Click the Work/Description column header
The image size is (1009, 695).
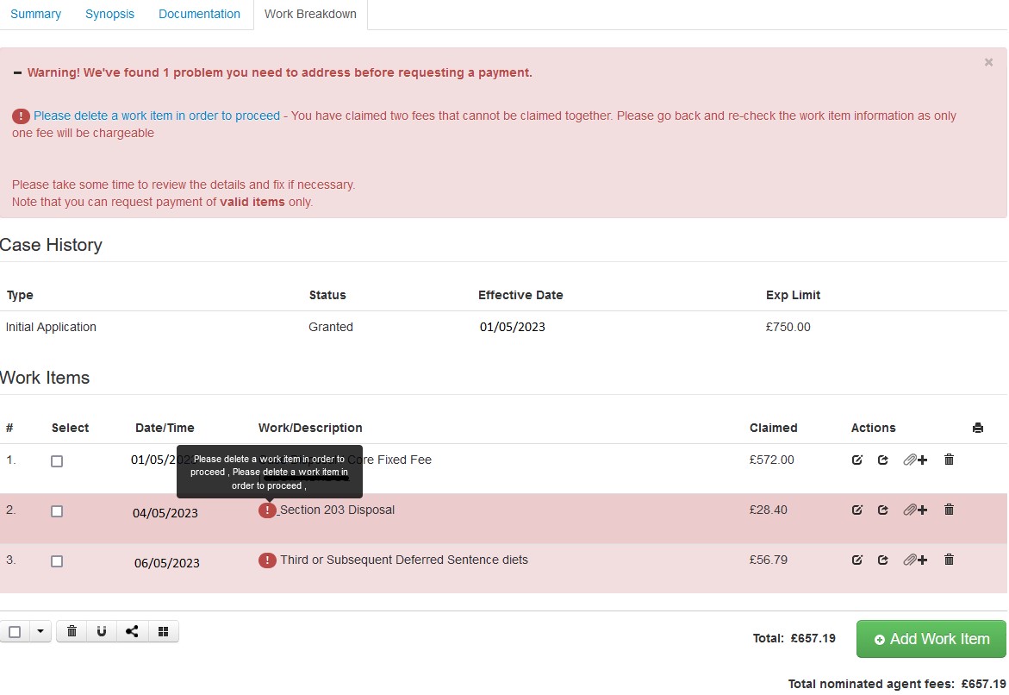pyautogui.click(x=310, y=429)
